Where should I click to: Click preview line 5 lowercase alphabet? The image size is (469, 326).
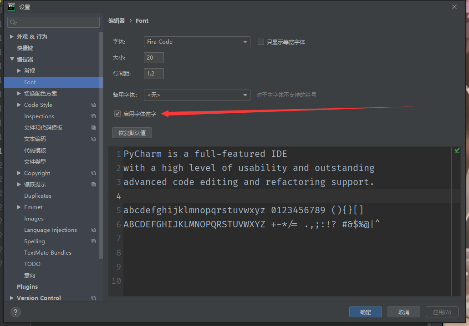tap(194, 210)
